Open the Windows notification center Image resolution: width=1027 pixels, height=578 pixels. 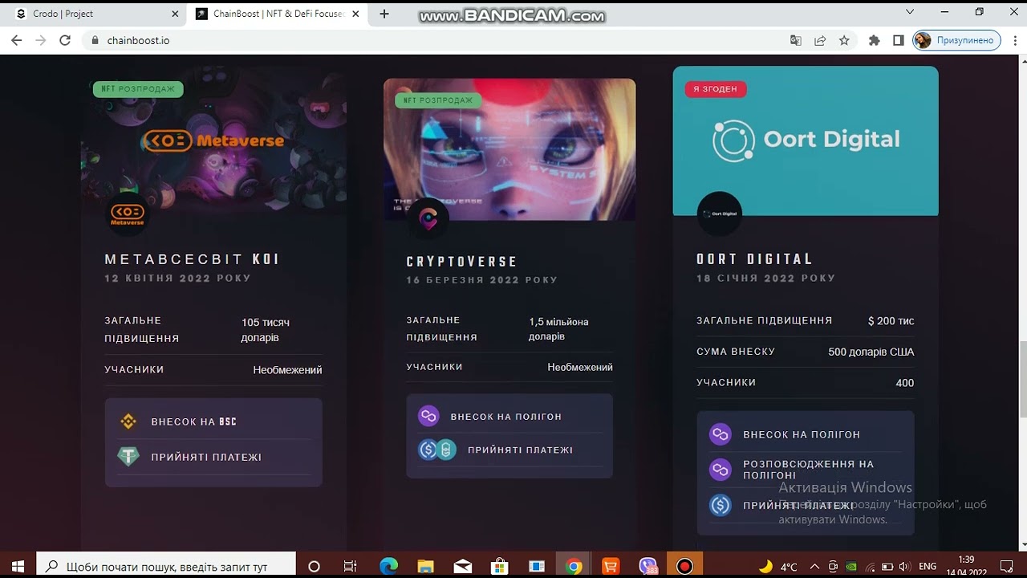(1007, 566)
